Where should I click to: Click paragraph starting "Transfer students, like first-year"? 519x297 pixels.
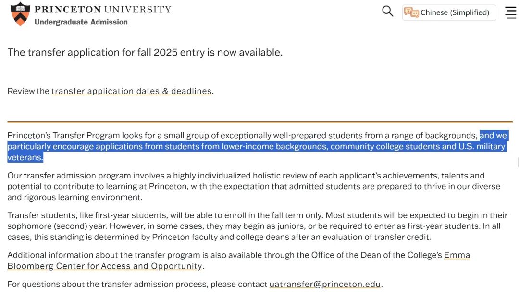[x=258, y=226]
